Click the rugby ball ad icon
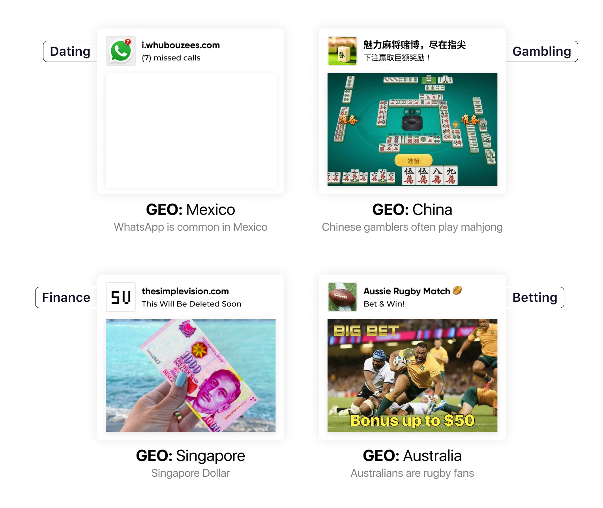Viewport: 603px width, 508px height. pos(343,297)
